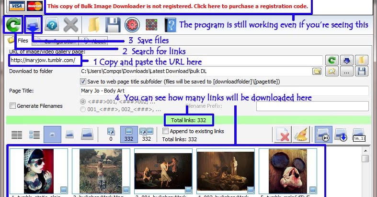Toggle the corner checkbox on thumbnail 1
Viewport: 377px width, 197px height.
64,189
